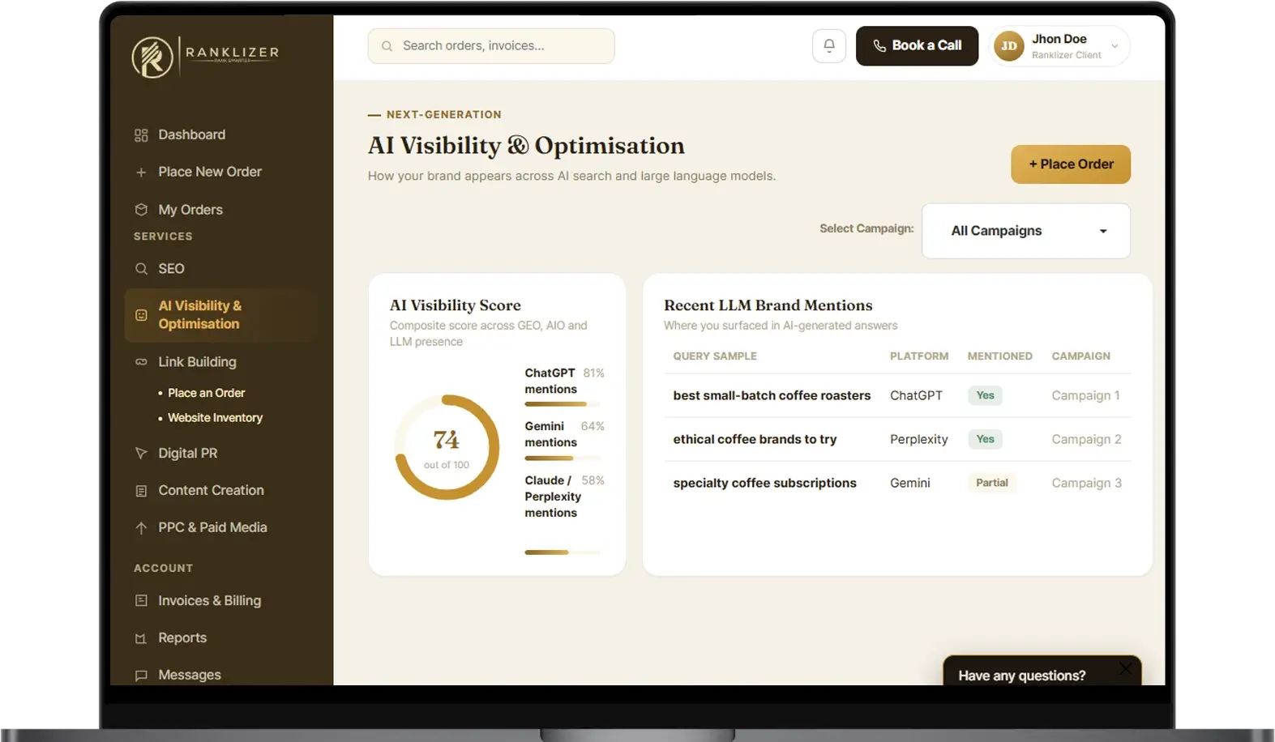Click the Campaign column header
This screenshot has height=742, width=1275.
point(1081,356)
